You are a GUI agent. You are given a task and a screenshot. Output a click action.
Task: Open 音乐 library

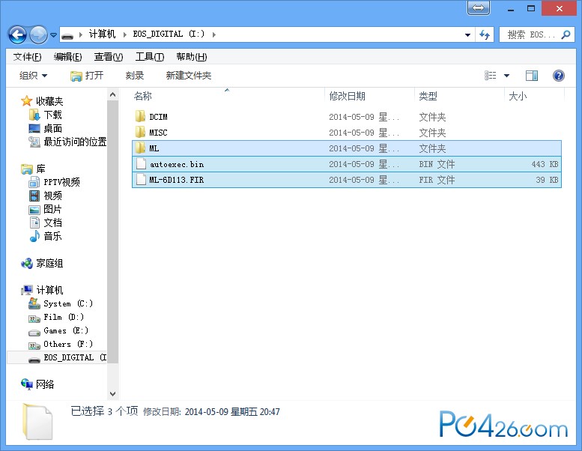point(52,236)
